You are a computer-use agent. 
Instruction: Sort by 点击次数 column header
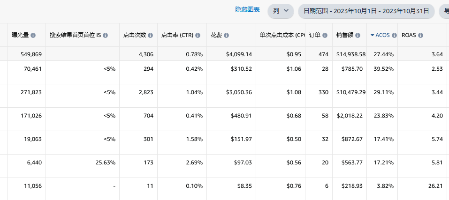tap(135, 35)
